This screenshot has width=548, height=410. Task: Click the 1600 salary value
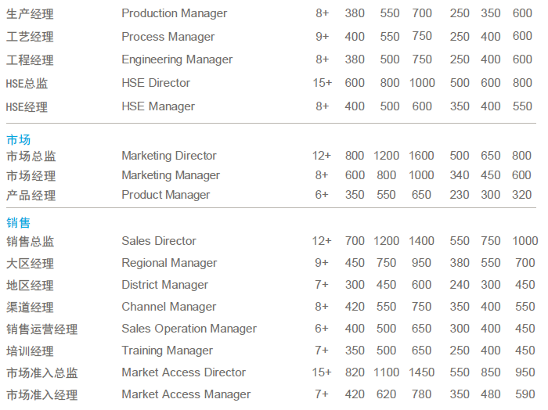coord(421,156)
